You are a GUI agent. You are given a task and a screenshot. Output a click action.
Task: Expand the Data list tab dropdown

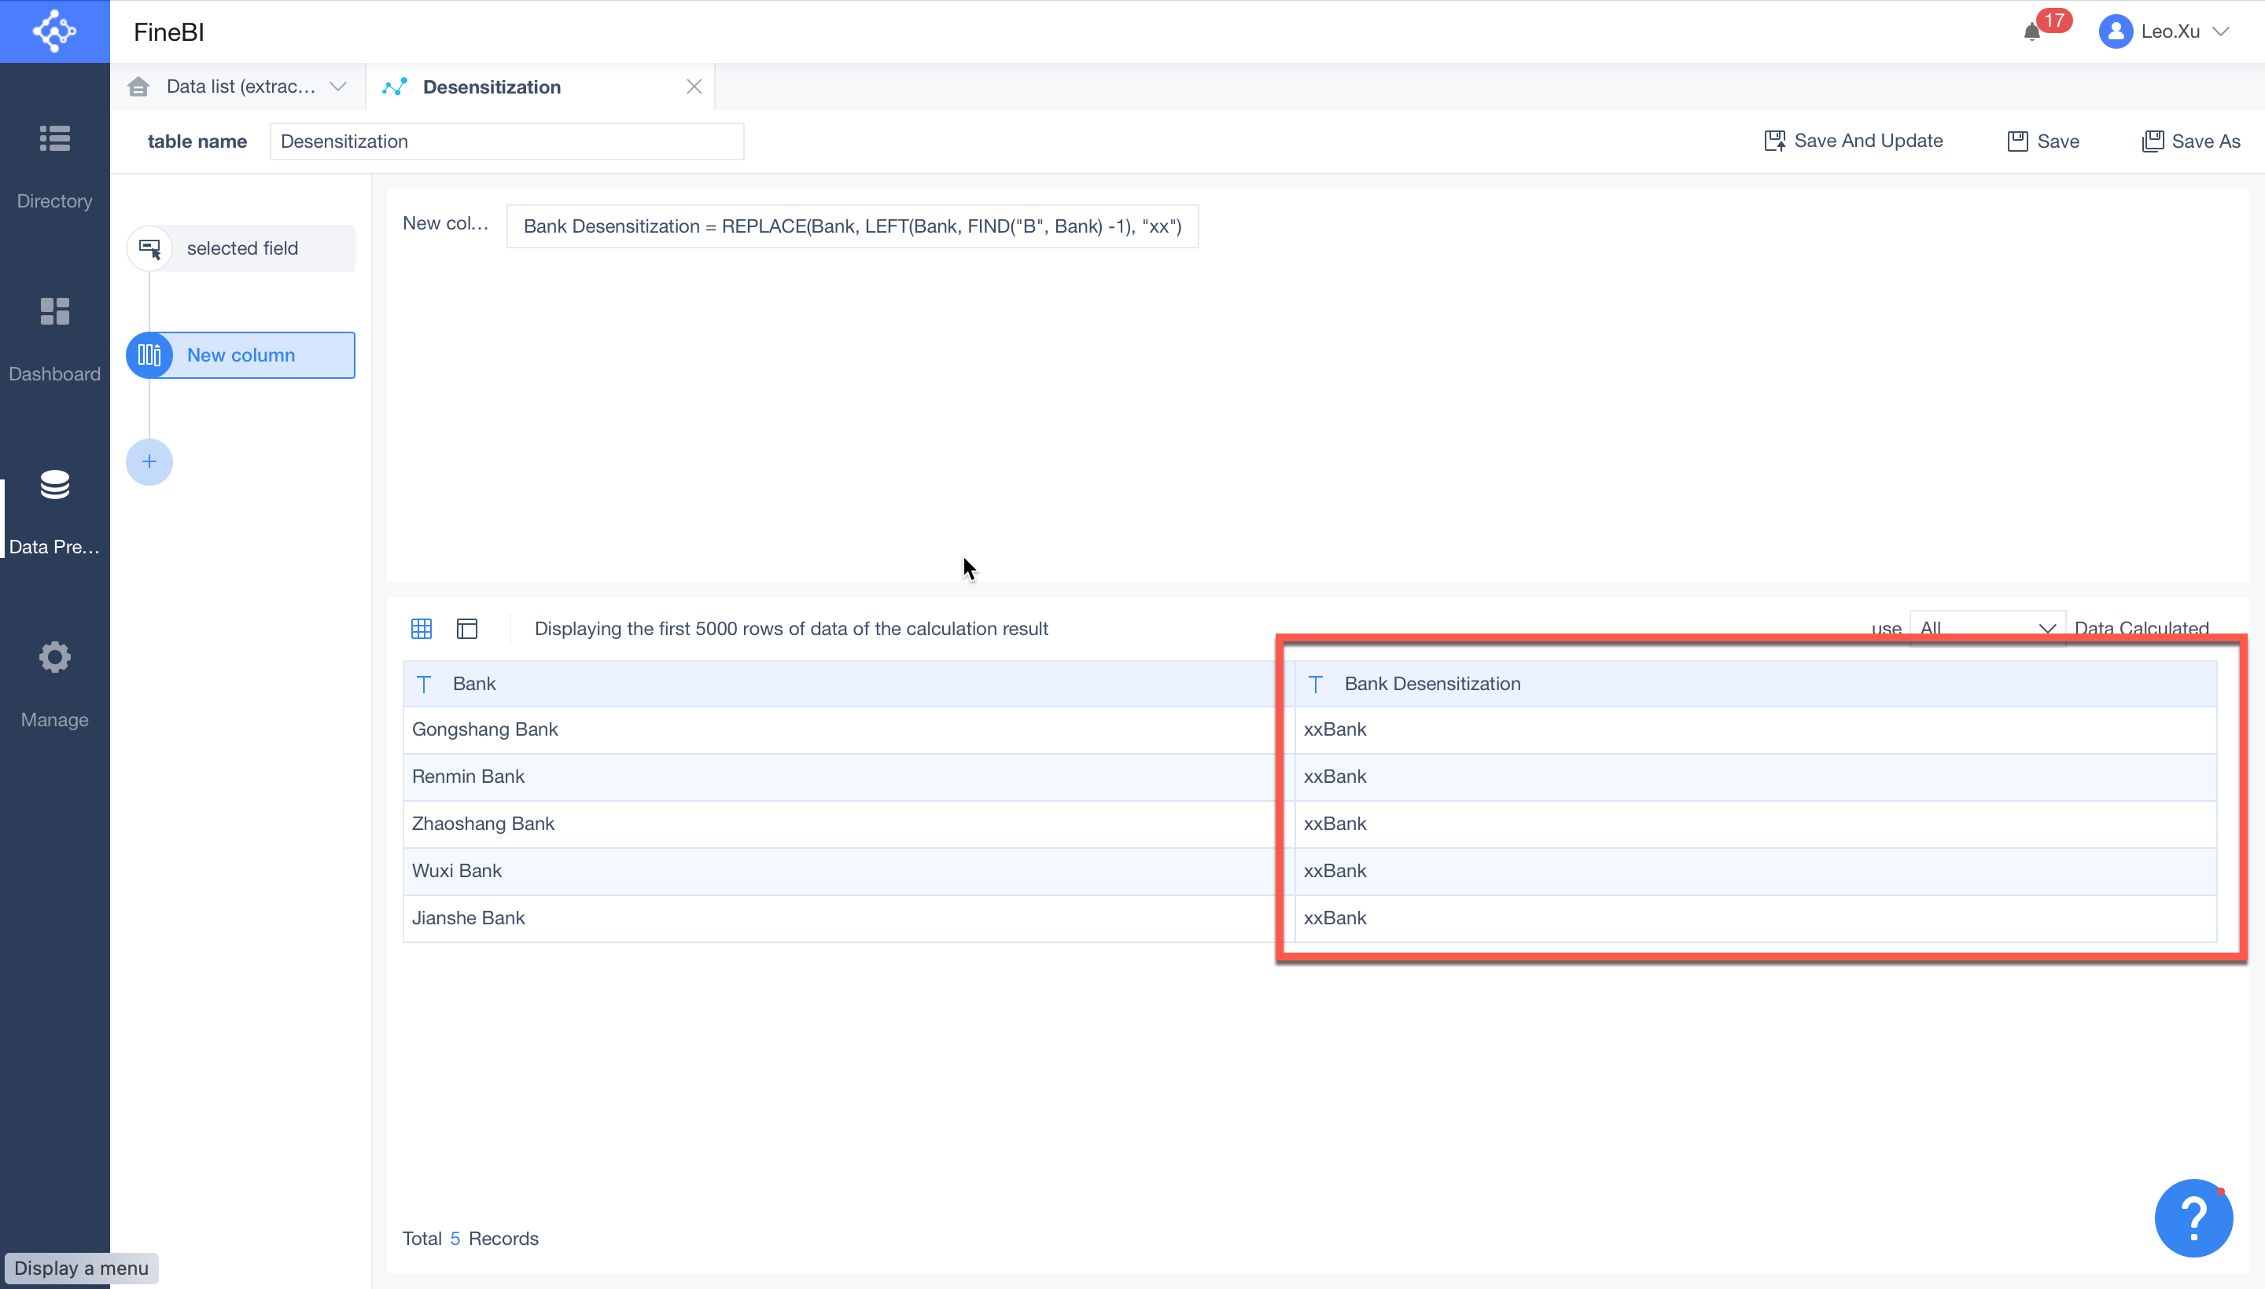tap(337, 86)
